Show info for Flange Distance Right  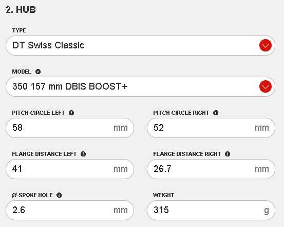click(x=228, y=154)
